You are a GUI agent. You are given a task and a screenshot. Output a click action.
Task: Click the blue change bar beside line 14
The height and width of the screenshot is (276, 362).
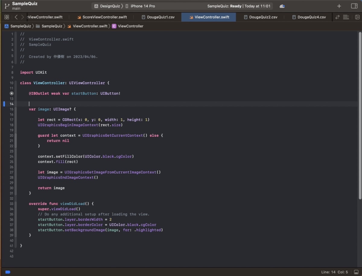pos(4,104)
